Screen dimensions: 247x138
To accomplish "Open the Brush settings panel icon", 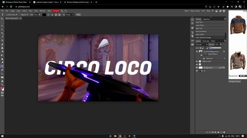I will 192,28.
